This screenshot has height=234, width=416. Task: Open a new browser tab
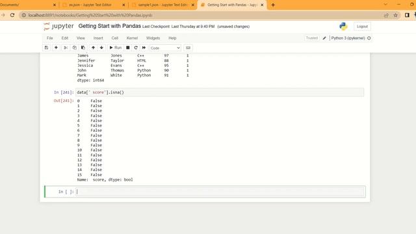coord(273,5)
